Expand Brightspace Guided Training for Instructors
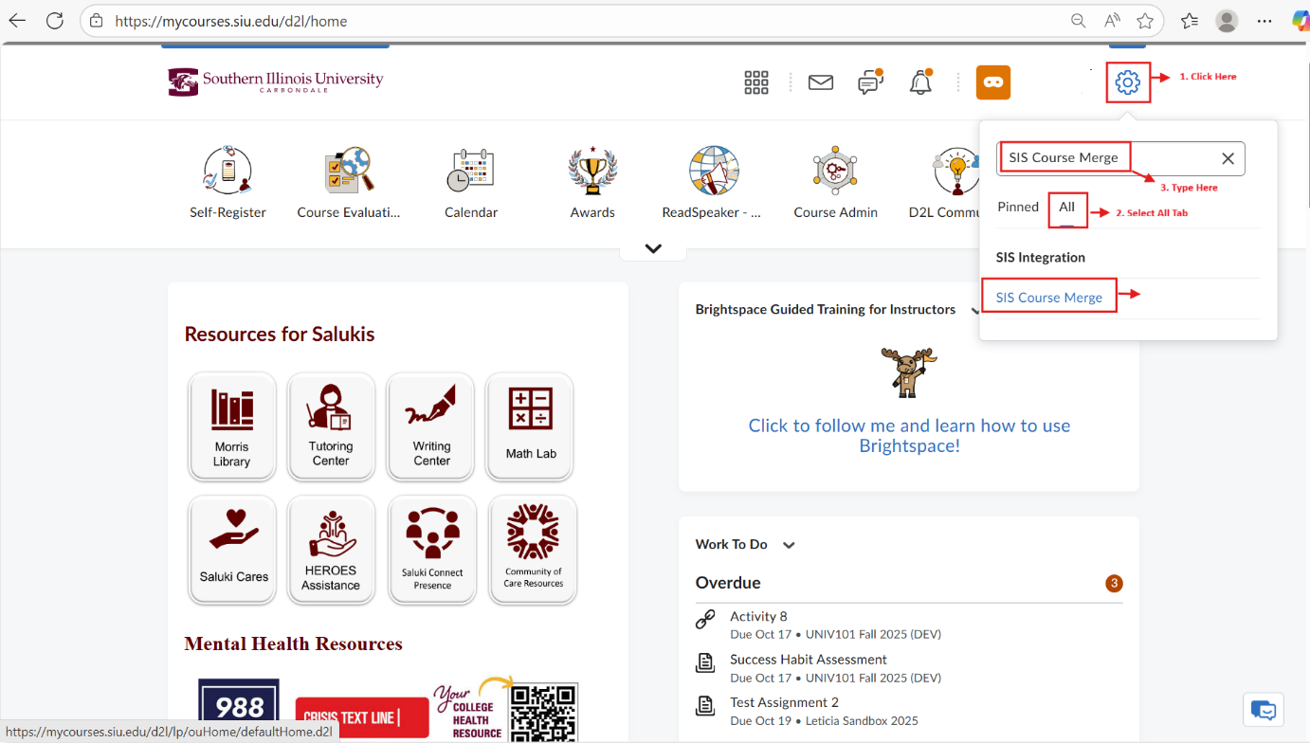This screenshot has height=743, width=1310. (977, 309)
